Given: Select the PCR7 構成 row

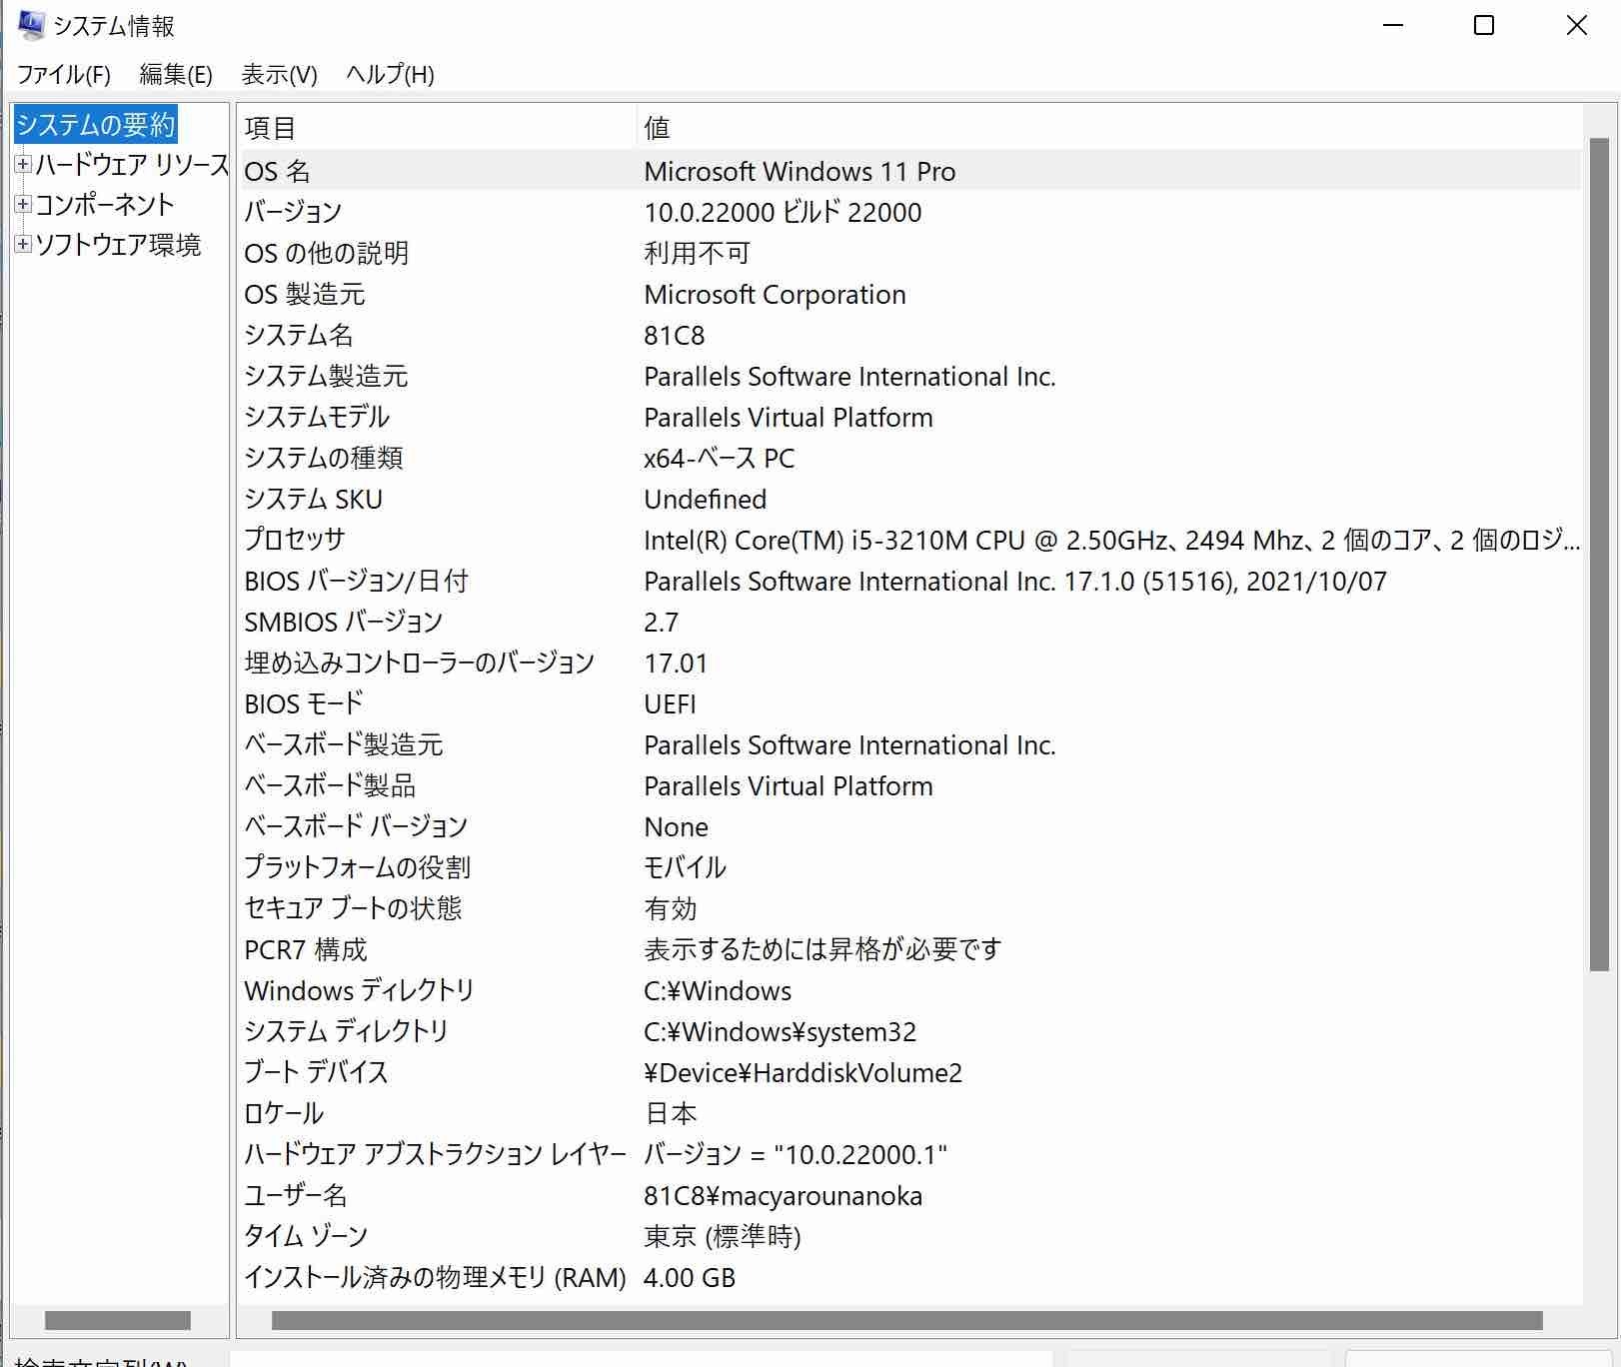Looking at the screenshot, I should click(910, 949).
